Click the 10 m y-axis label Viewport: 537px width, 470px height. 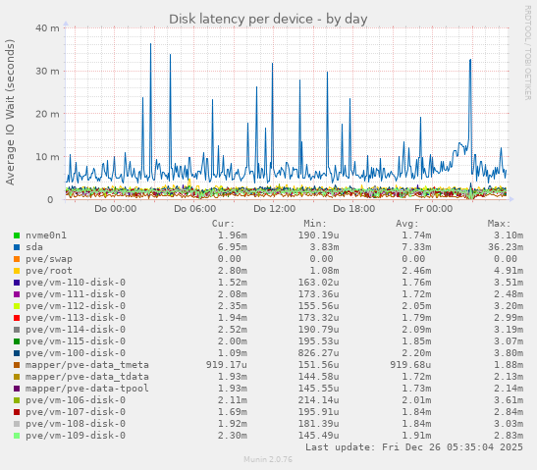tap(47, 157)
